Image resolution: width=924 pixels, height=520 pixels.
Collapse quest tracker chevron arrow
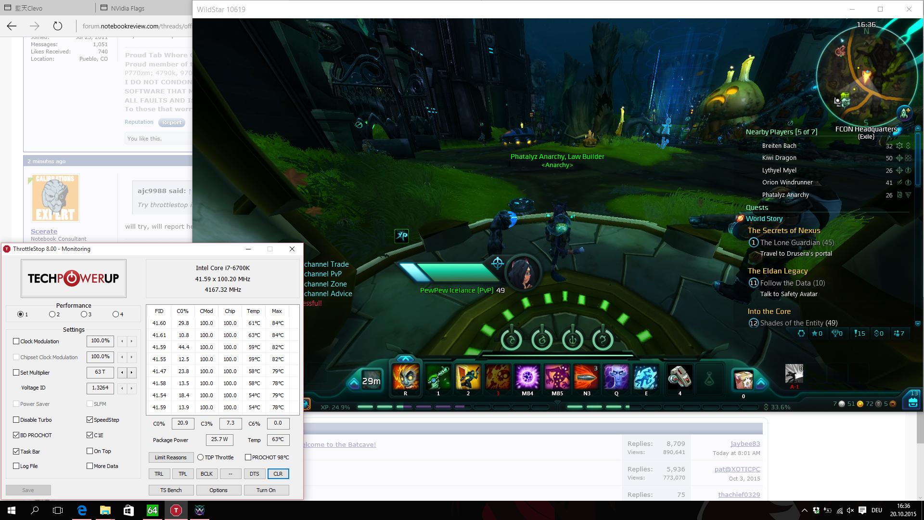click(x=917, y=324)
